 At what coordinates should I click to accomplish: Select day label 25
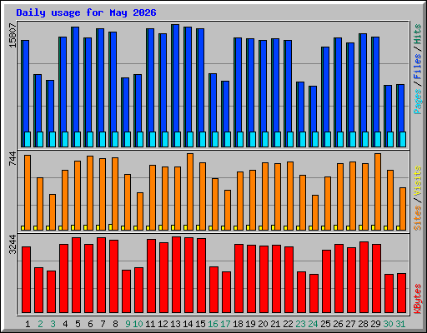point(325,324)
